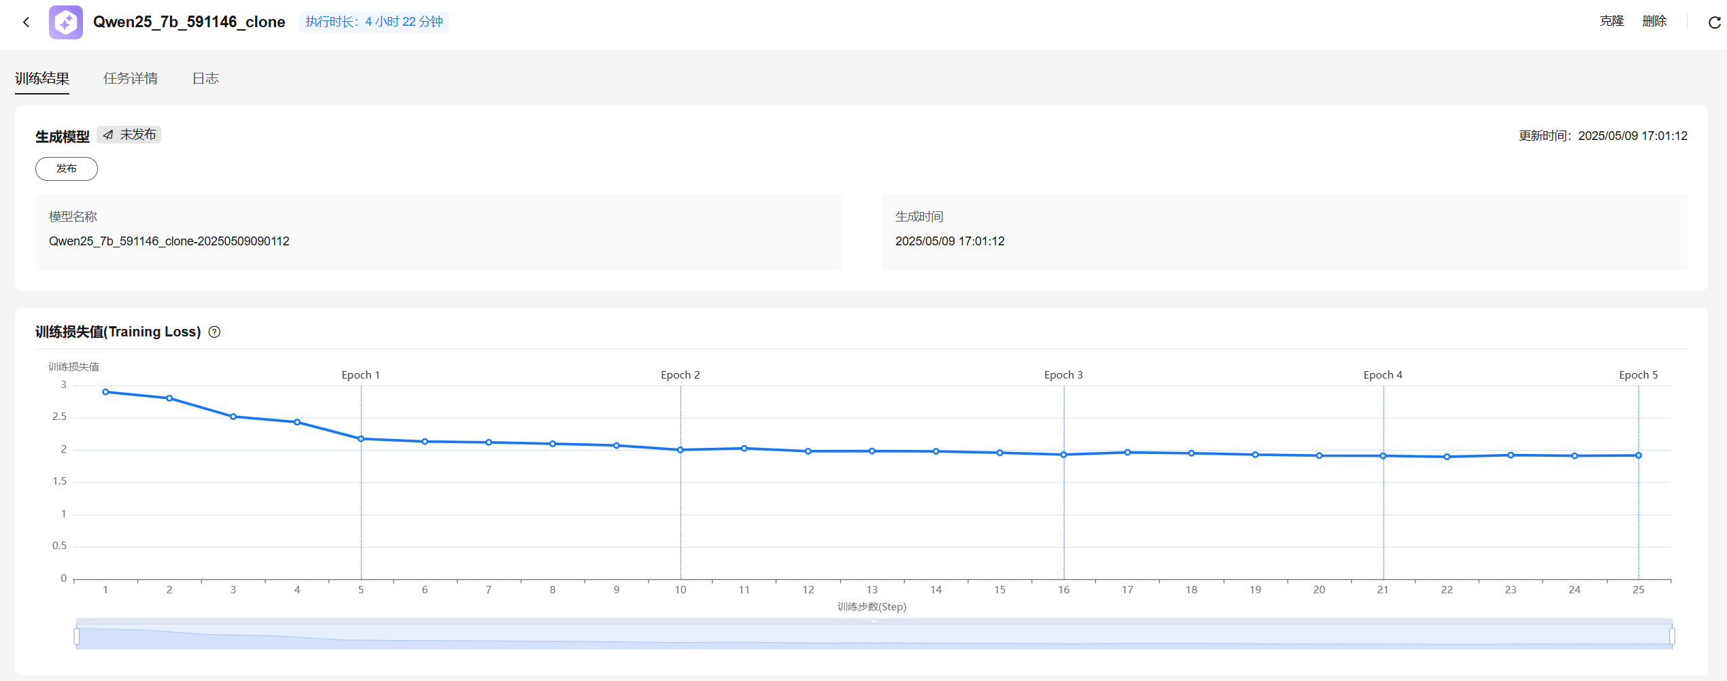Image resolution: width=1727 pixels, height=681 pixels.
Task: Click the purple model logo icon
Action: [x=66, y=22]
